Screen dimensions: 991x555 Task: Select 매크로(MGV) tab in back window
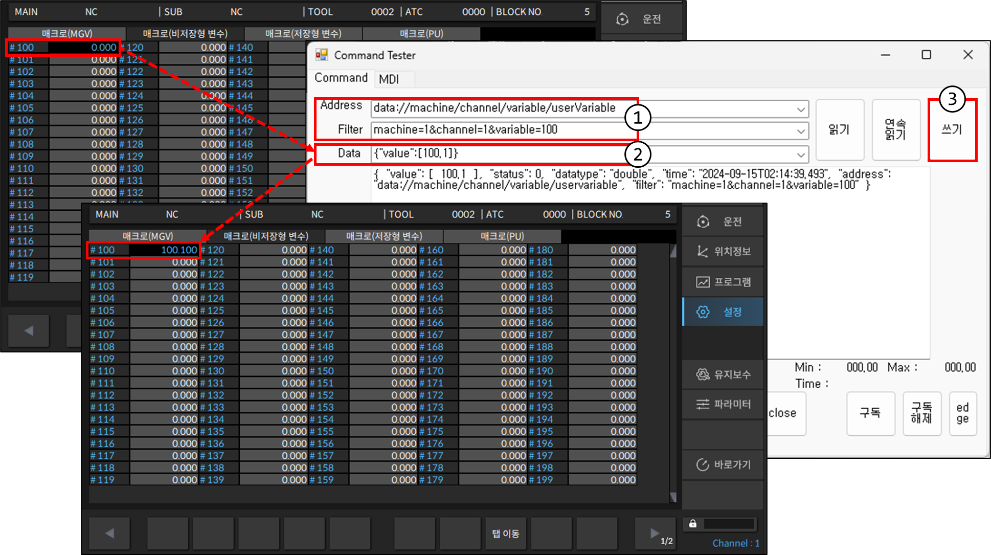tap(67, 33)
